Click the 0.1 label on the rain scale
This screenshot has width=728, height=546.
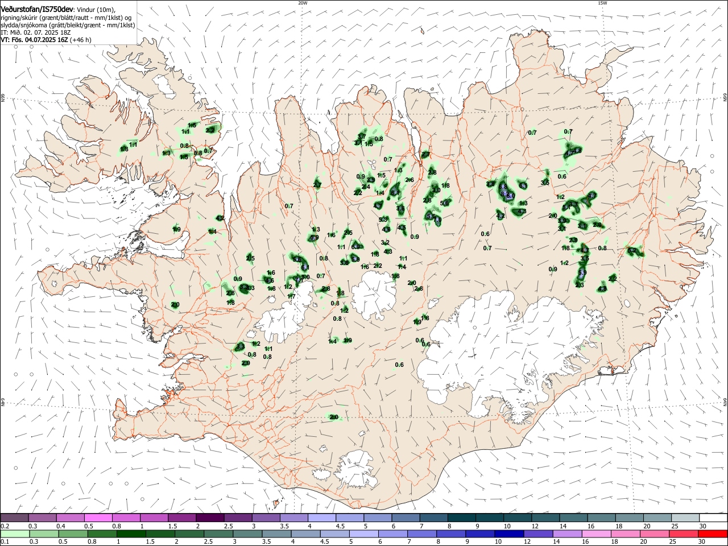(5, 542)
